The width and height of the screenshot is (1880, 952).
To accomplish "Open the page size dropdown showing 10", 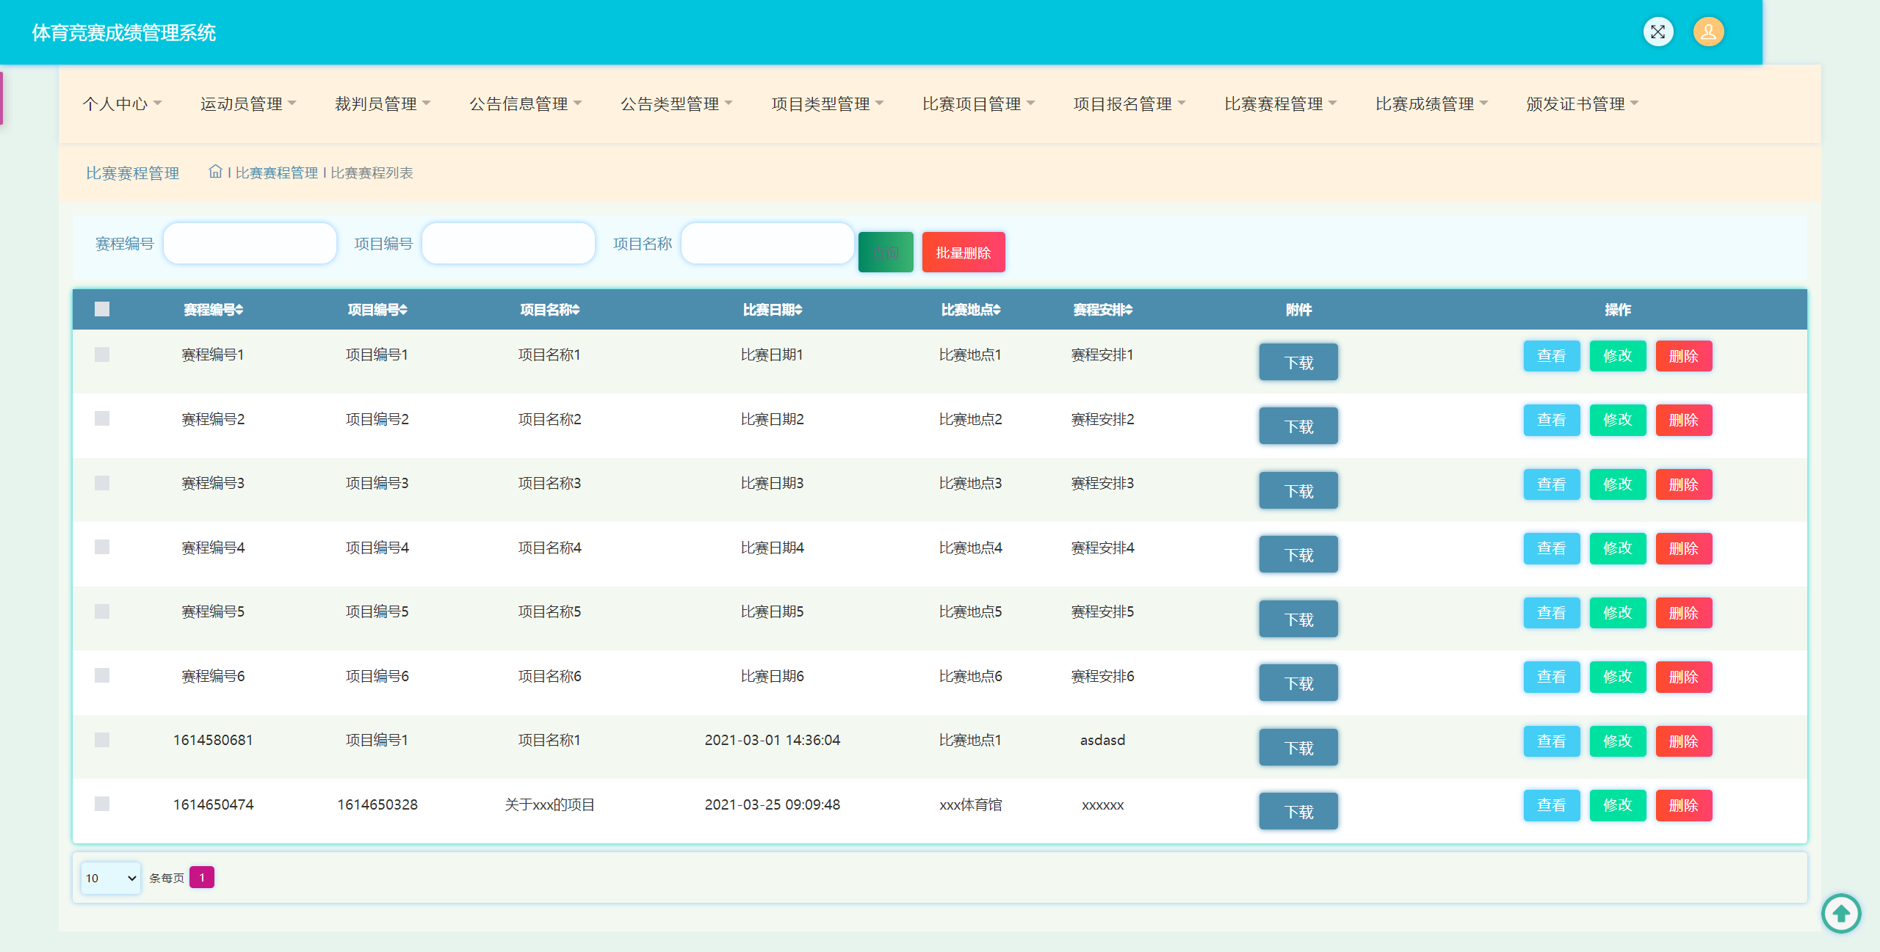I will tap(111, 878).
